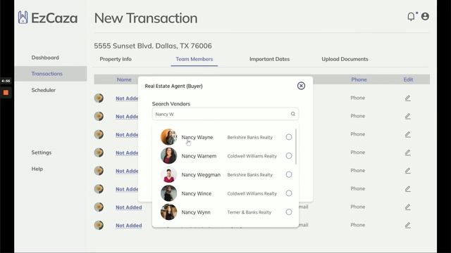451x253 pixels.
Task: Open Help in the sidebar
Action: click(37, 169)
